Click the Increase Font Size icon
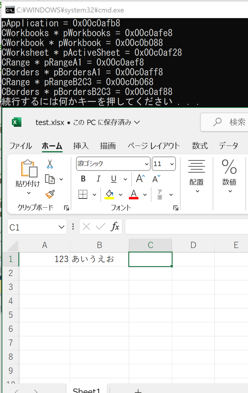Screen dimensions: 248x393 tap(141, 178)
